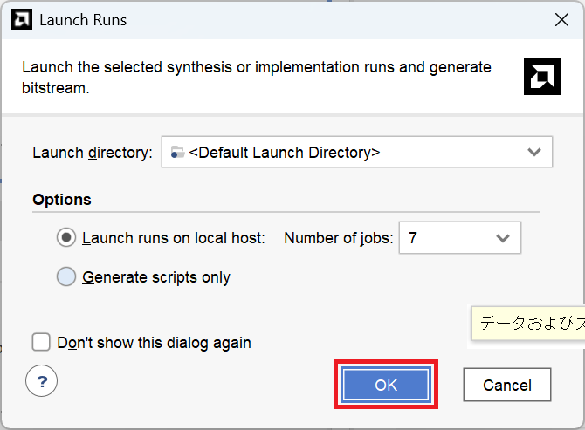Click the value 7 in the jobs field
This screenshot has height=430, width=585.
(x=413, y=237)
